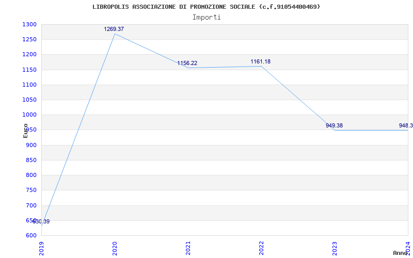The image size is (413, 258).
Task: Click the 2022 x-axis label
Action: tap(261, 249)
